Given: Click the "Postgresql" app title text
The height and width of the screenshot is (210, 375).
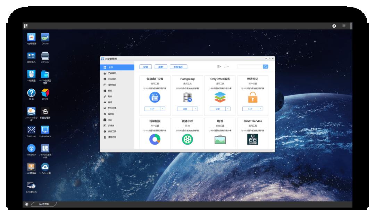Looking at the screenshot, I should coord(187,79).
